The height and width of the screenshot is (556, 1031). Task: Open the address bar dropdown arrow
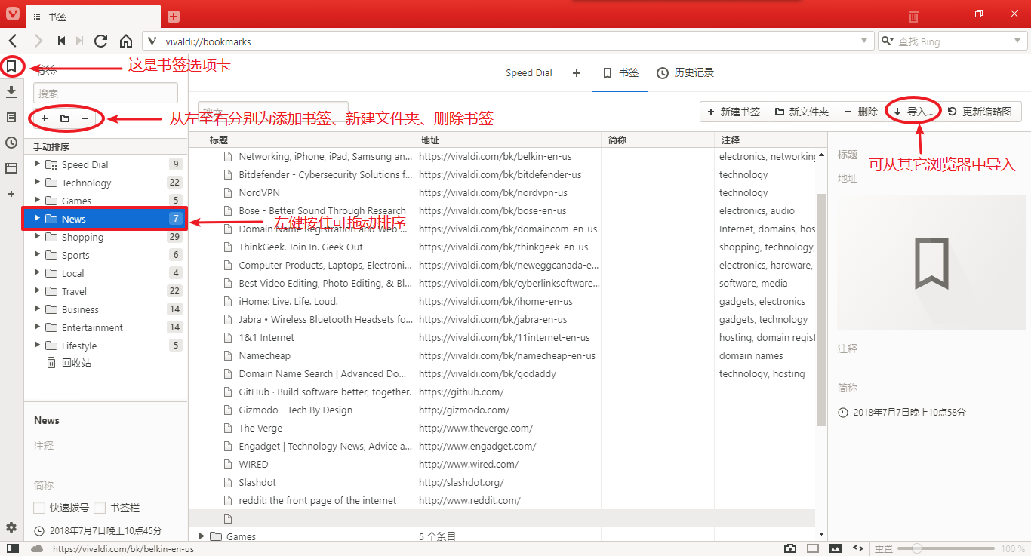(864, 41)
